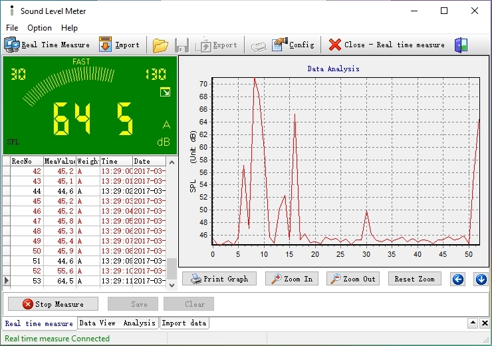Open the Help menu
492x346 pixels.
click(69, 28)
